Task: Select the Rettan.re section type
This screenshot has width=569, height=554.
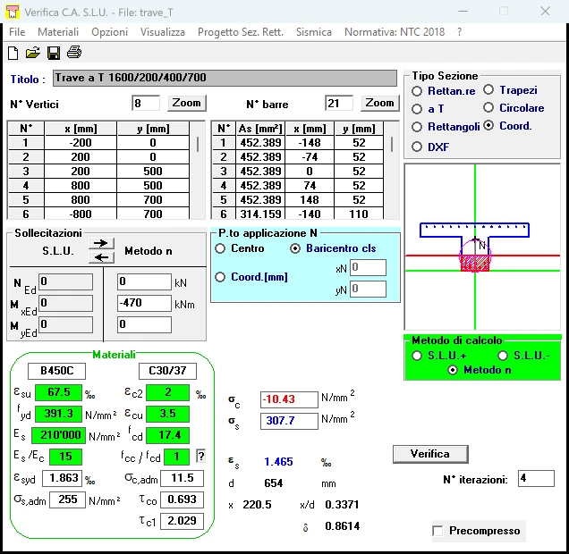Action: 417,91
